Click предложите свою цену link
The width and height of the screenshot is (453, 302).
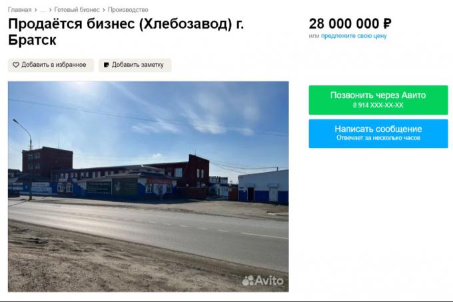point(354,36)
